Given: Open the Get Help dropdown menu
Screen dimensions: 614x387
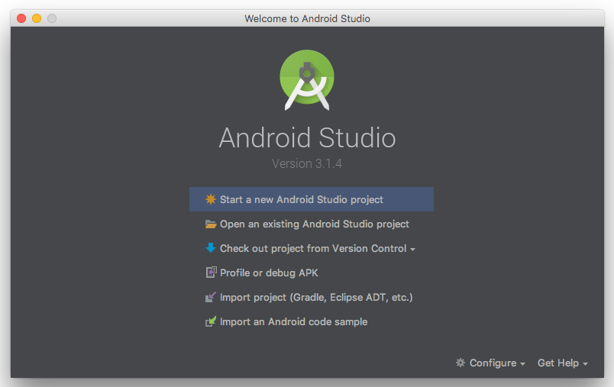Looking at the screenshot, I should (x=563, y=363).
